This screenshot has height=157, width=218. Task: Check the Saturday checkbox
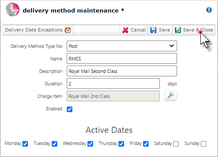pos(176,144)
